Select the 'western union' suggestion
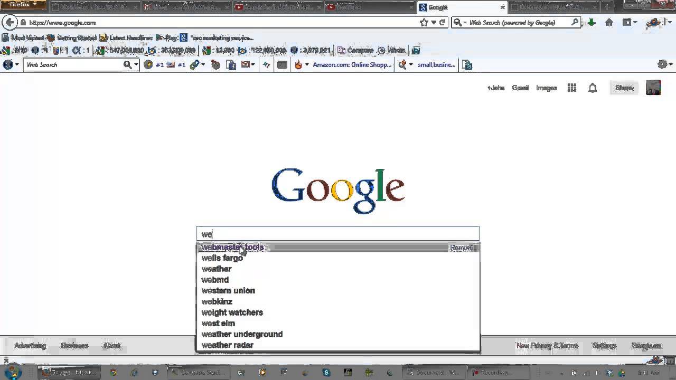 [x=338, y=291]
